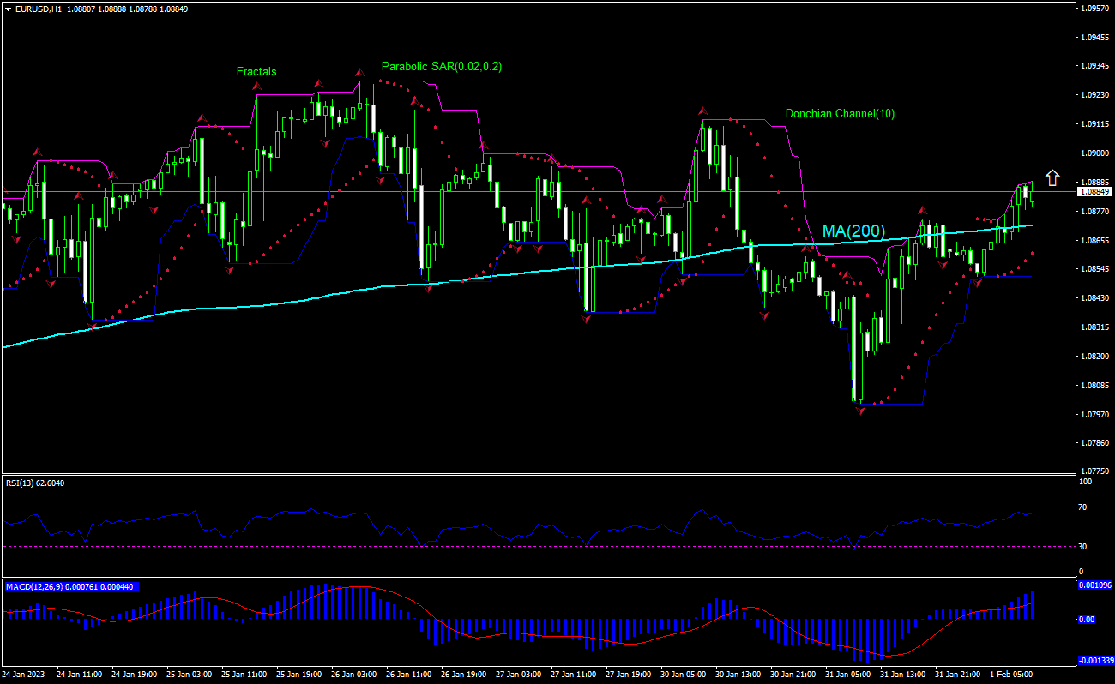Click the 1.07775 price on the price scale
1115x684 pixels.
click(1094, 471)
